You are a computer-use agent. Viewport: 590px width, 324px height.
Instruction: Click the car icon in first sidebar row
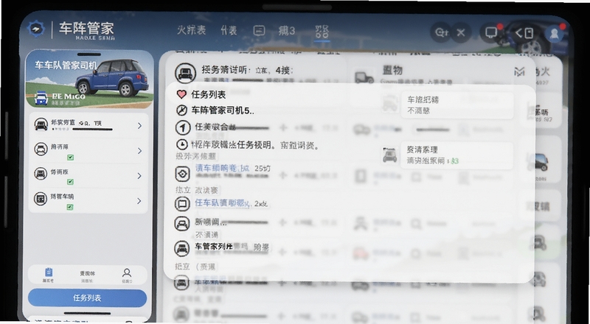(41, 124)
